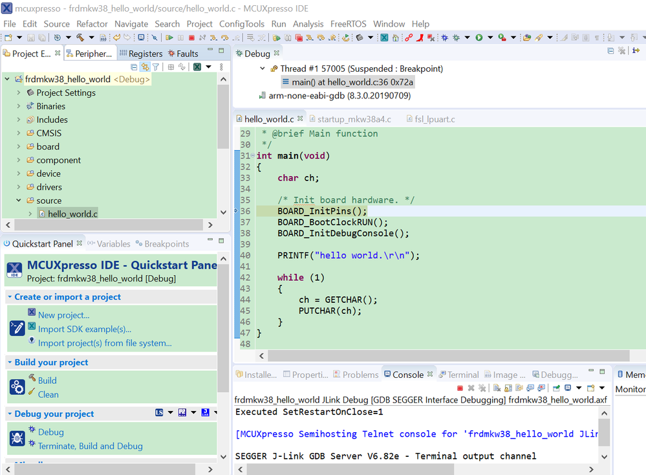Click the Build hammer icon in main toolbar
646x475 pixels.
[80, 38]
